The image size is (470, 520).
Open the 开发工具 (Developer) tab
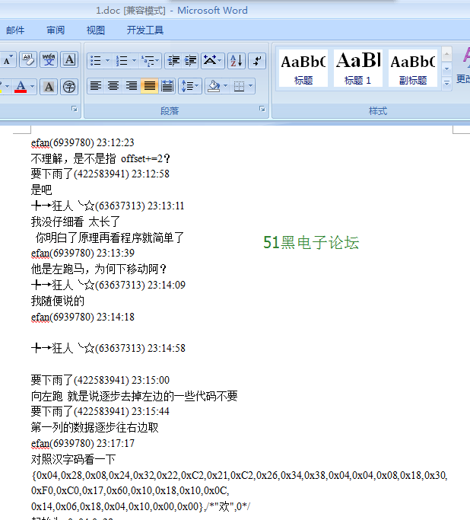click(x=145, y=30)
